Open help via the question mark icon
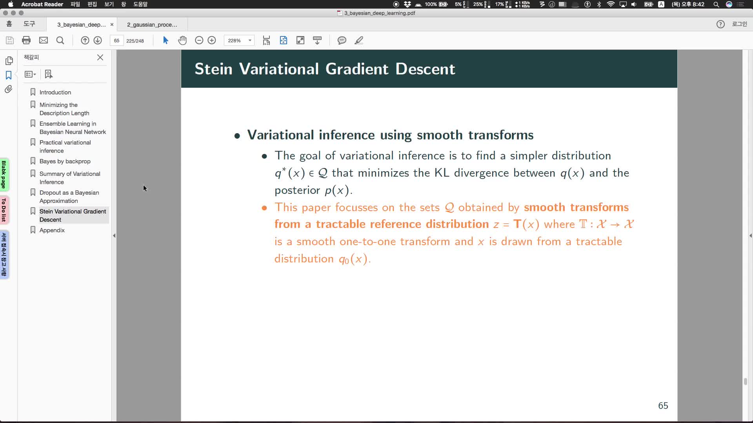This screenshot has width=753, height=423. tap(720, 24)
